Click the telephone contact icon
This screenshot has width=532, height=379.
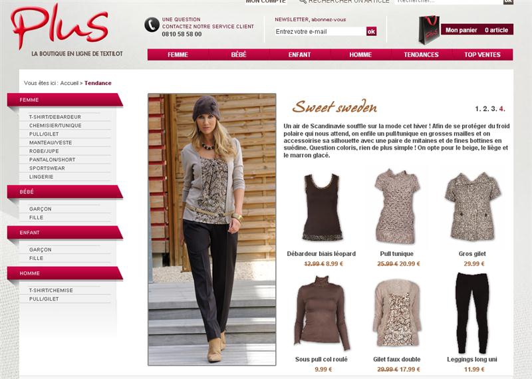pos(152,25)
